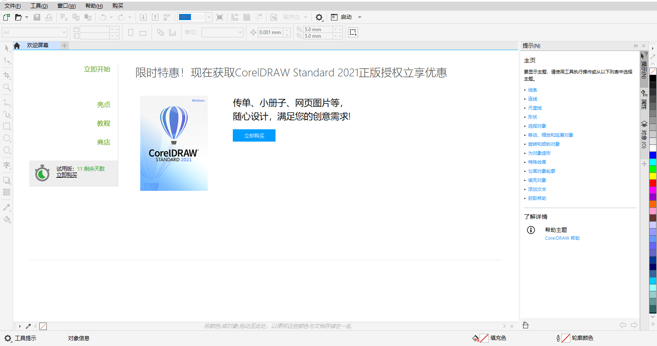Select the Transparency checkerboard tool
Viewport: 657px width, 346px height.
tap(7, 192)
